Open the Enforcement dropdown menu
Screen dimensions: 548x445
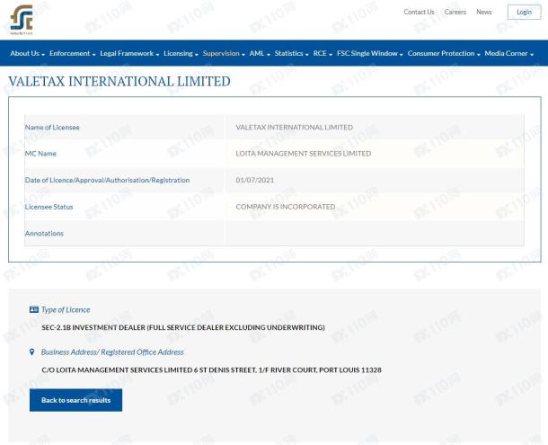pos(72,54)
